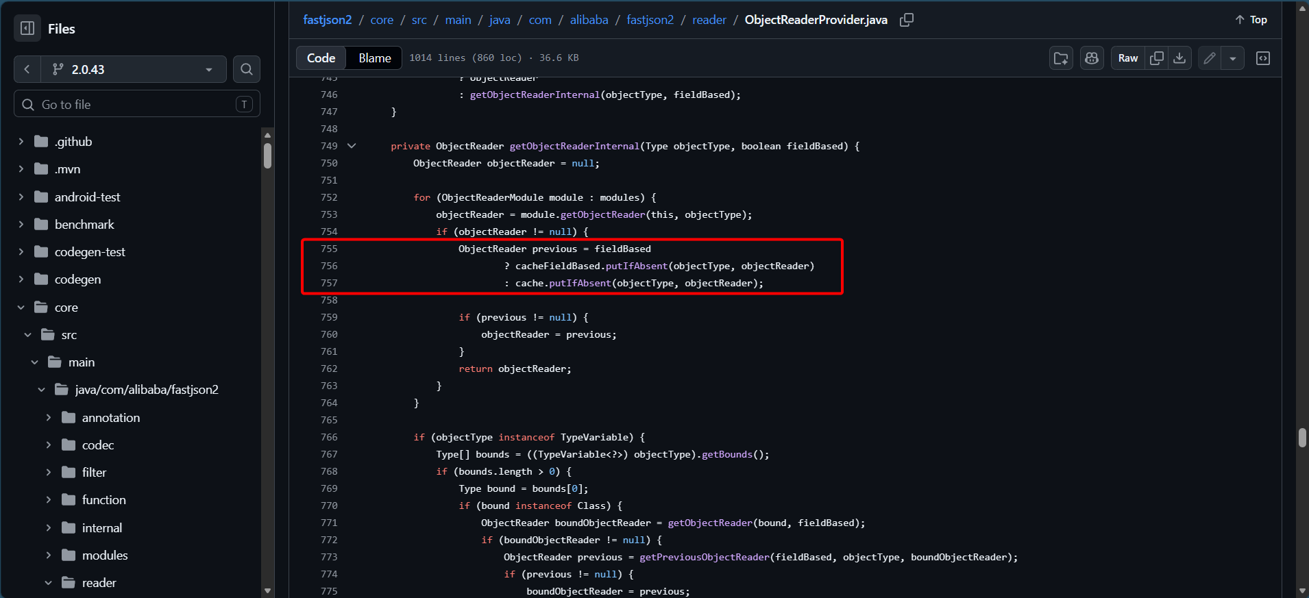The image size is (1309, 598).
Task: Click the putIfAbsent call on line 757
Action: [x=580, y=283]
